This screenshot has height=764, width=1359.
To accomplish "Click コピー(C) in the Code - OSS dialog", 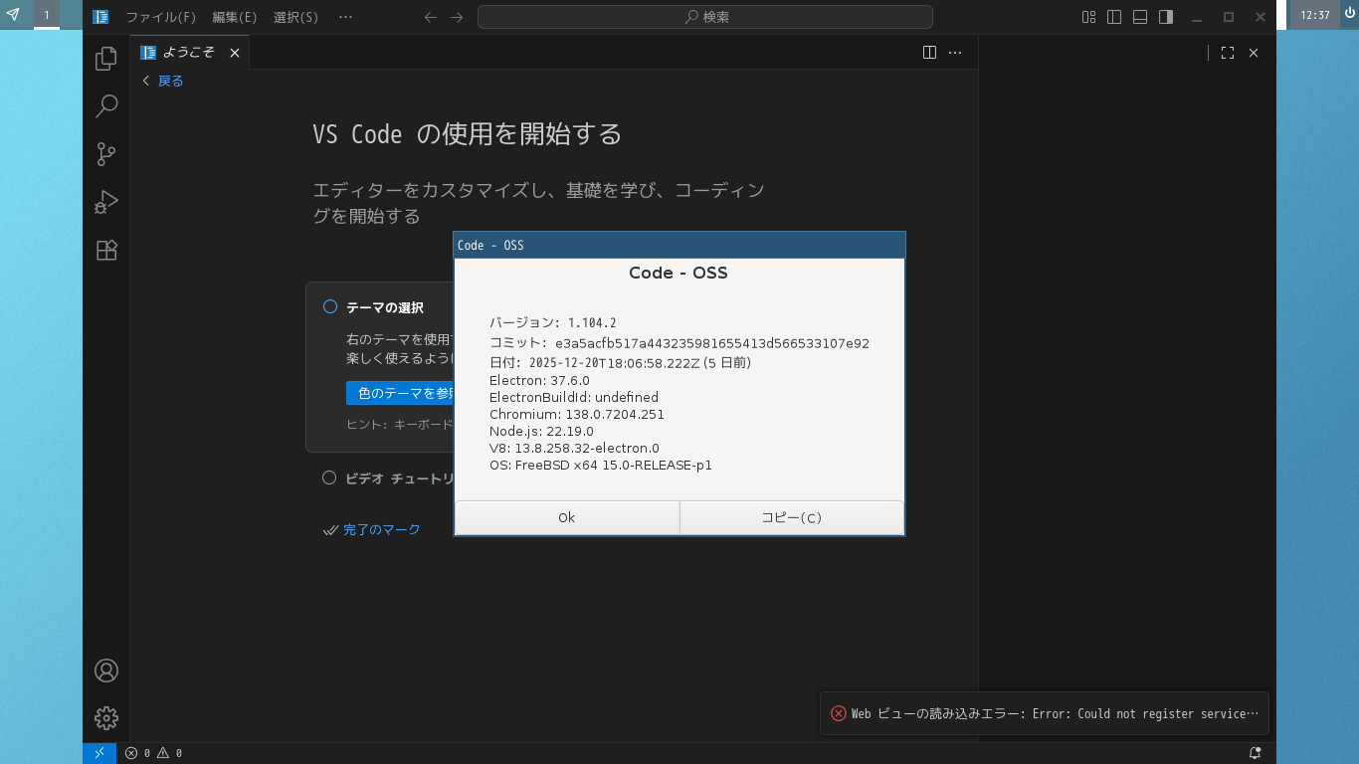I will point(792,517).
